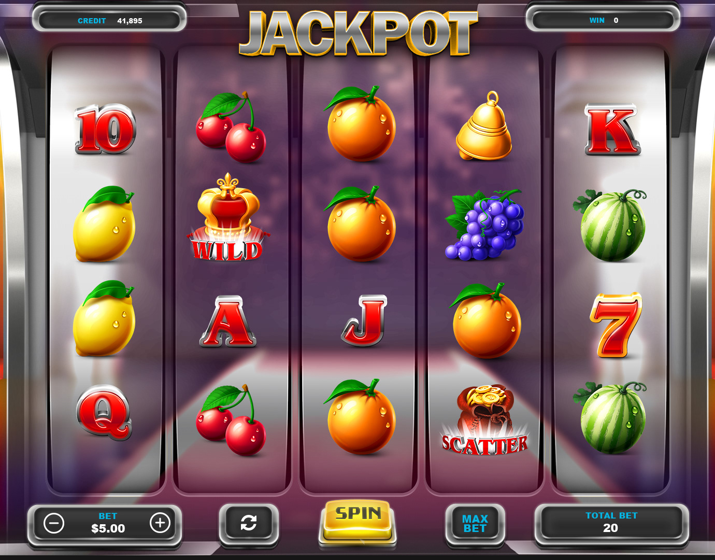The image size is (715, 560).
Task: Click the red A letter symbol
Action: click(x=228, y=321)
